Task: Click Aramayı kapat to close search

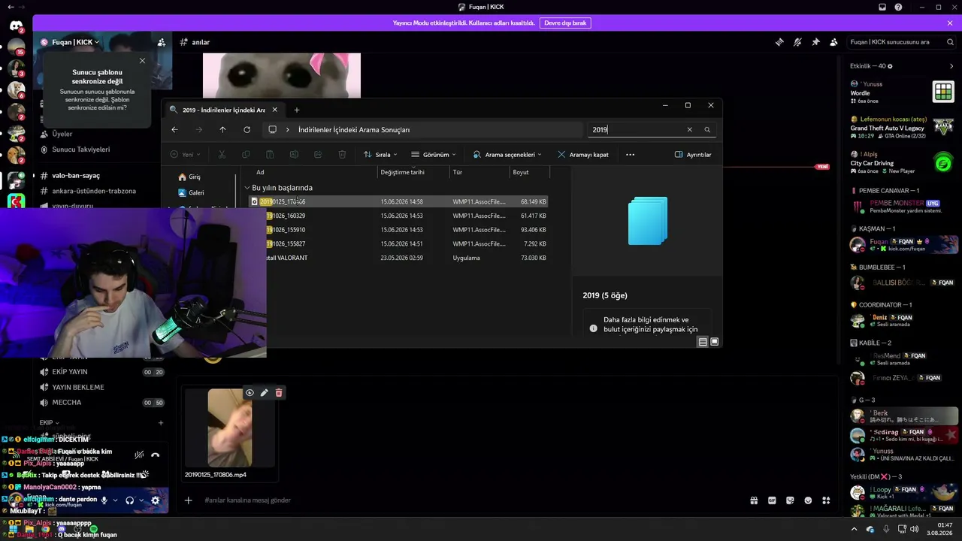Action: [583, 155]
